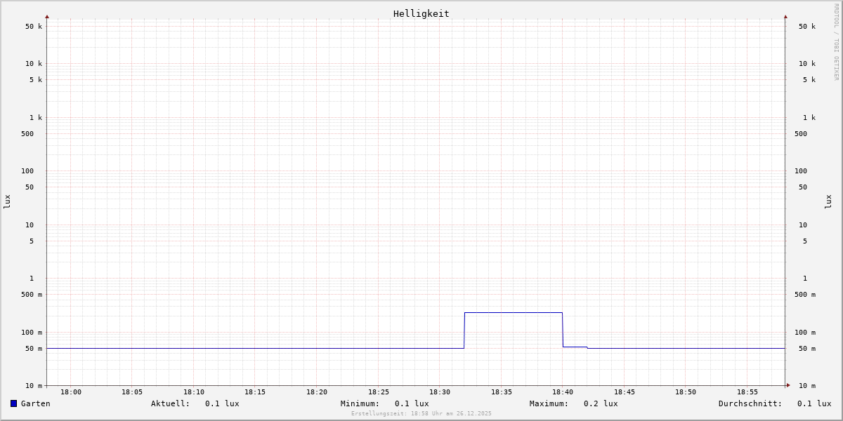Select the Garten legend label
The height and width of the screenshot is (421, 843).
coord(36,403)
